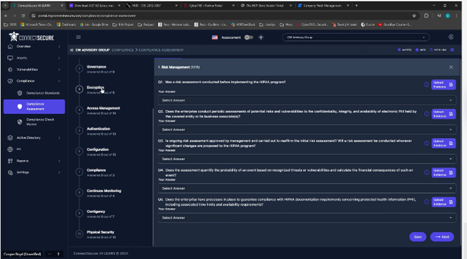467x259 pixels.
Task: Click the Settings gear icon in sidebar
Action: (x=10, y=172)
